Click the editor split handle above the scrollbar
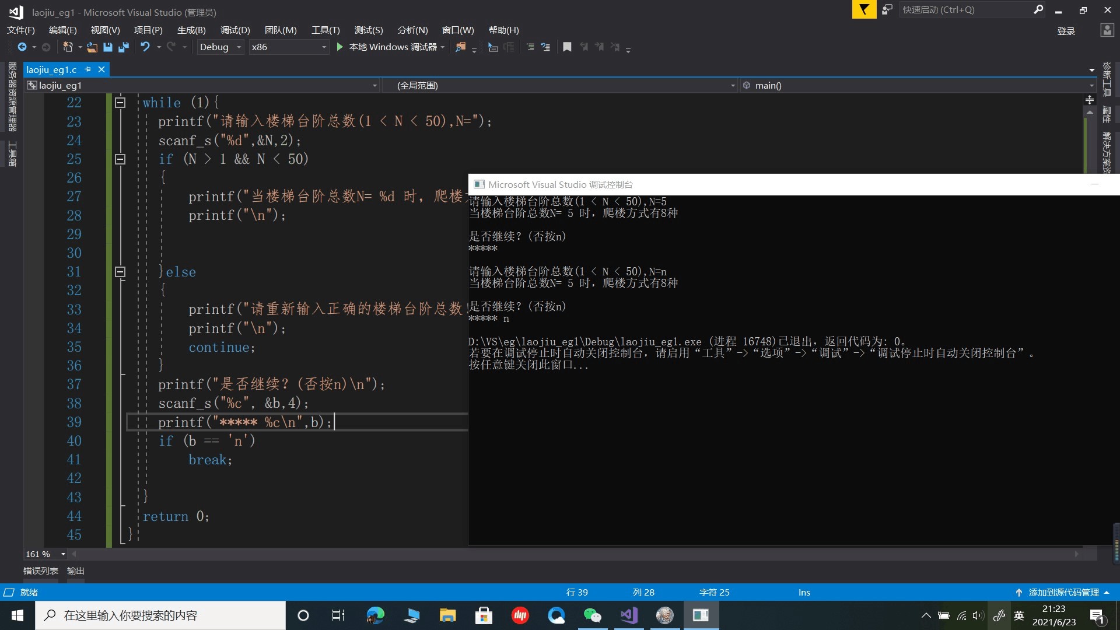This screenshot has width=1120, height=630. tap(1089, 100)
